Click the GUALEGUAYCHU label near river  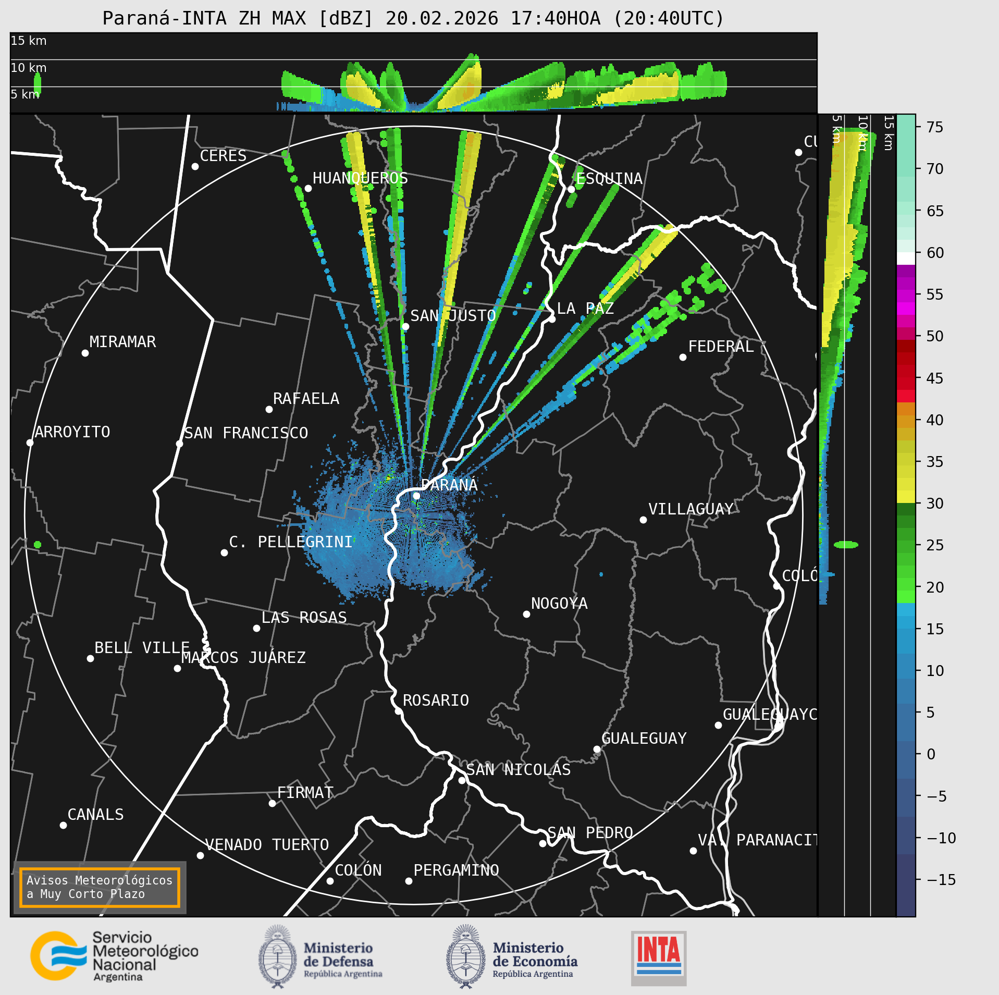(x=770, y=715)
